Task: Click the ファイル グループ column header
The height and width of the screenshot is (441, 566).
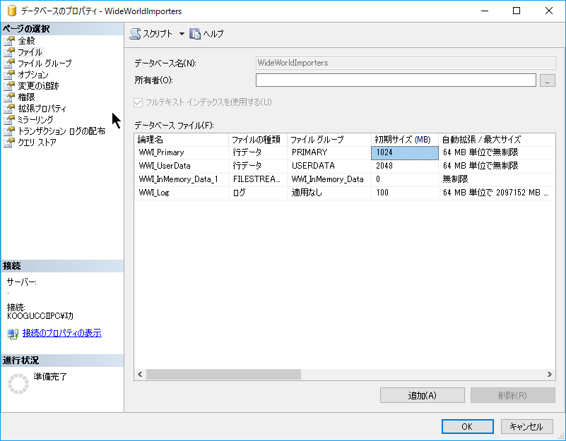Action: pyautogui.click(x=329, y=140)
